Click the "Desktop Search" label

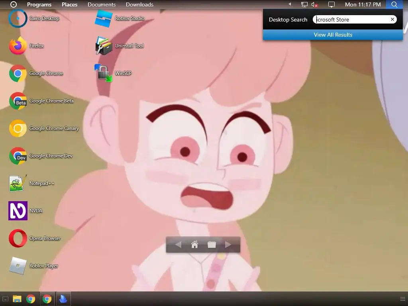[x=288, y=20]
